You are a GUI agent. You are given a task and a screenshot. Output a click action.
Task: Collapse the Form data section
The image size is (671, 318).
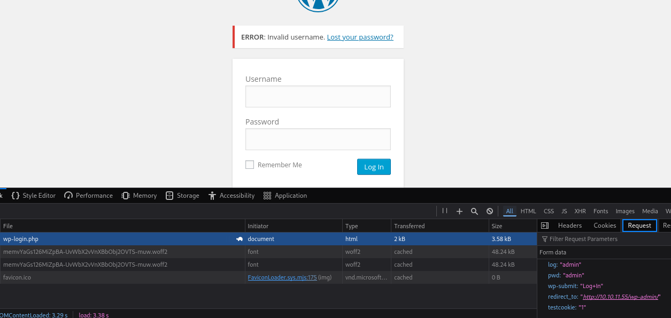click(552, 252)
